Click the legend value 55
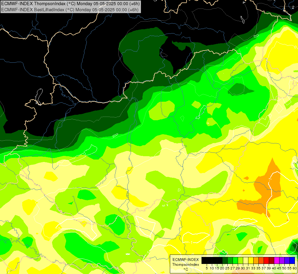298x274 pixels. (290, 268)
